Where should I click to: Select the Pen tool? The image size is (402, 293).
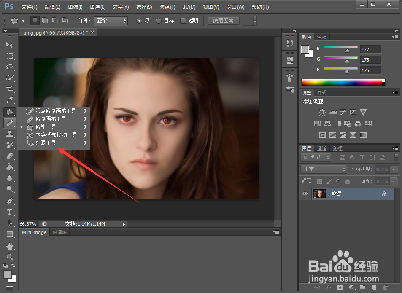(10, 201)
